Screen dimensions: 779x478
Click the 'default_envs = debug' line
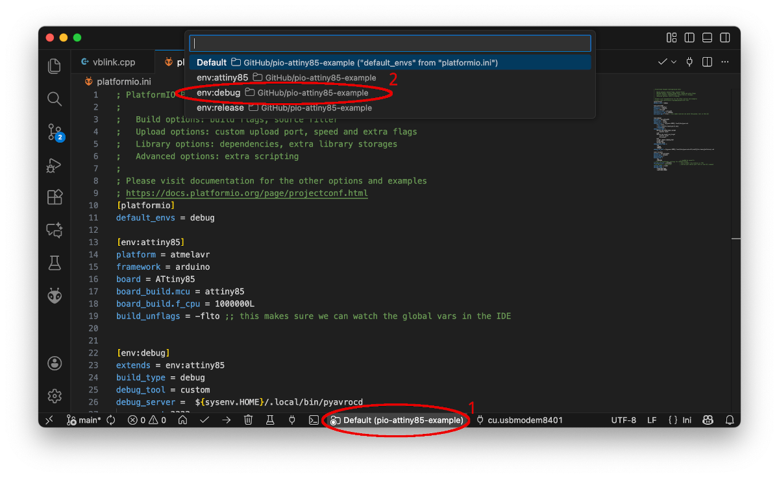(x=165, y=218)
